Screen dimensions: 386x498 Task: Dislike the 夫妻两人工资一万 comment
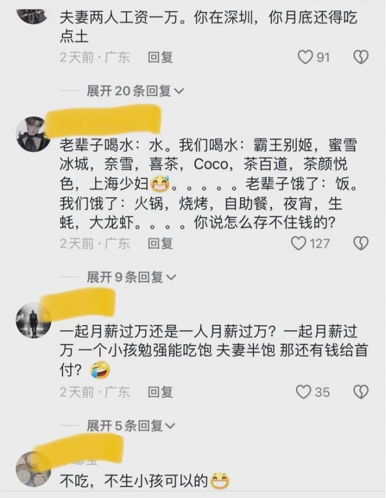click(361, 57)
